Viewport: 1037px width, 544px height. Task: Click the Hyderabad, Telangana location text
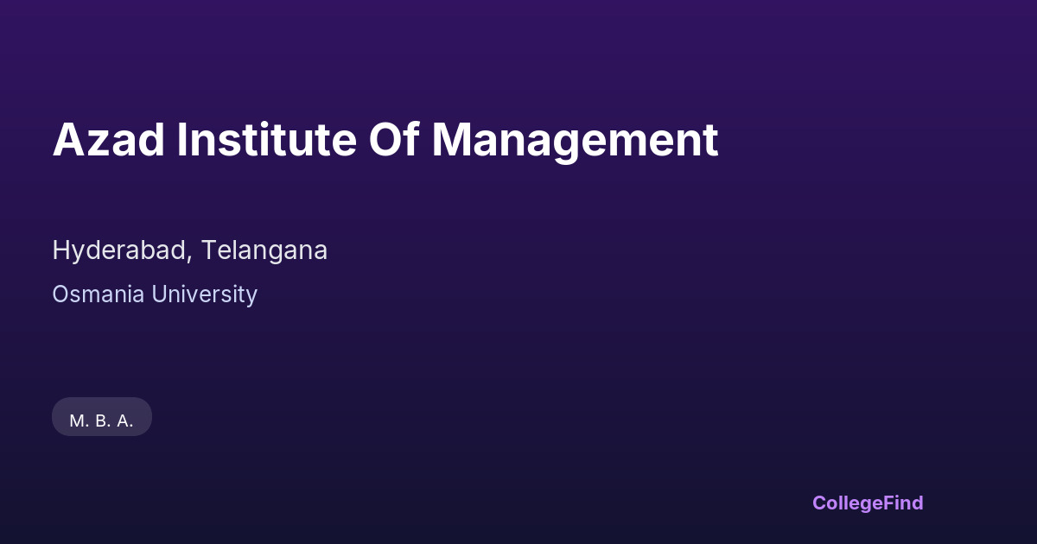pyautogui.click(x=189, y=250)
